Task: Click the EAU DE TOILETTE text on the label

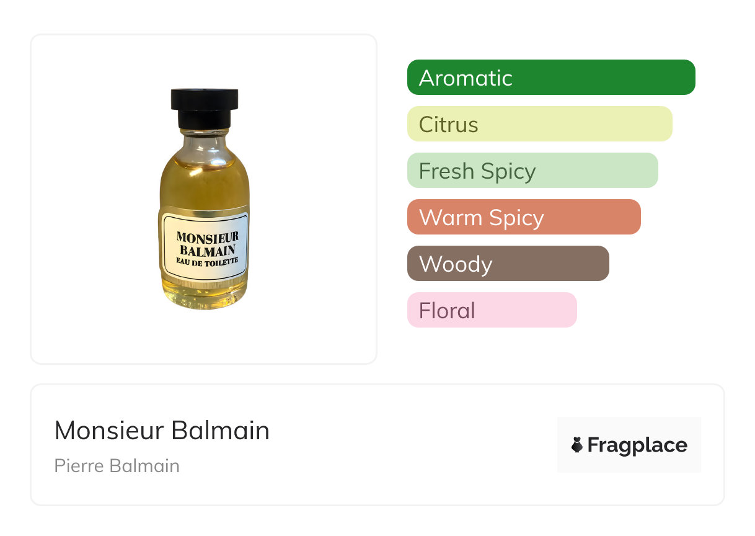Action: click(206, 262)
